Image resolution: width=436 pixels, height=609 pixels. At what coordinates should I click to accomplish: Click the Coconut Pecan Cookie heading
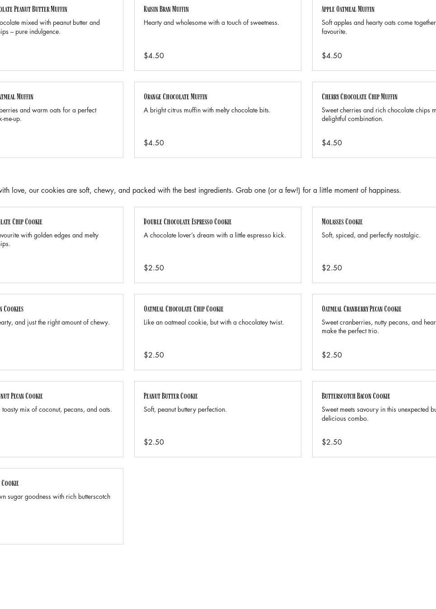pyautogui.click(x=21, y=396)
